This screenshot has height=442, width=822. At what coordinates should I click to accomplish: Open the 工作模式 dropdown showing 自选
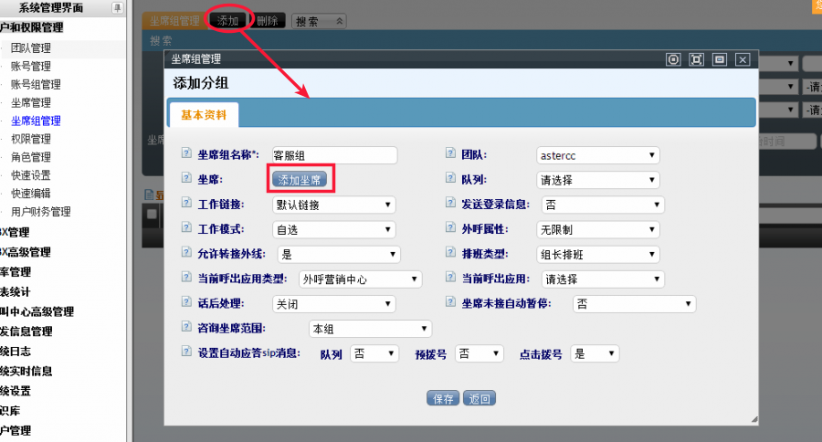coord(333,229)
